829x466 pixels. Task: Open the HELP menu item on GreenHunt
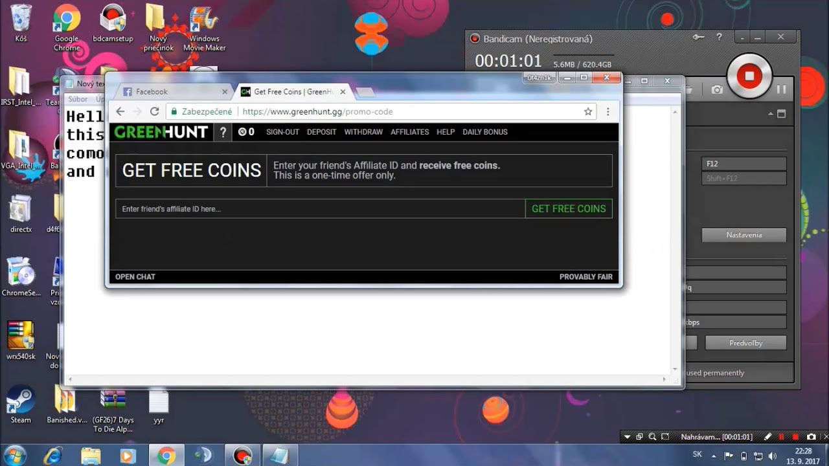pos(446,132)
